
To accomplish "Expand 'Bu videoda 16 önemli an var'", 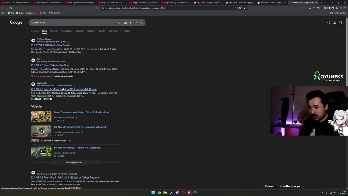I will (x=56, y=141).
